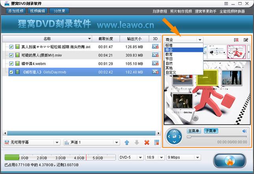Click the disc capacity usage bar
254x174 pixels.
click(60, 157)
